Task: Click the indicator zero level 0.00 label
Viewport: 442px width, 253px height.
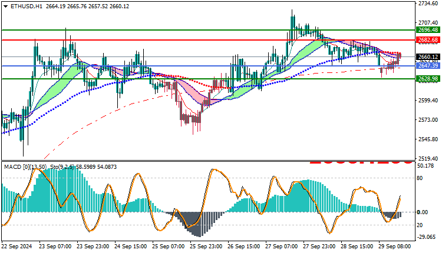Action: (423, 212)
